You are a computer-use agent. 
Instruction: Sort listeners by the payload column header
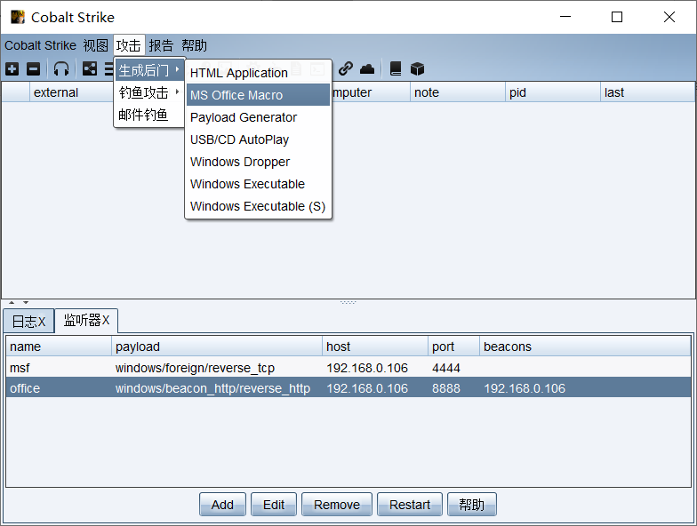point(216,347)
